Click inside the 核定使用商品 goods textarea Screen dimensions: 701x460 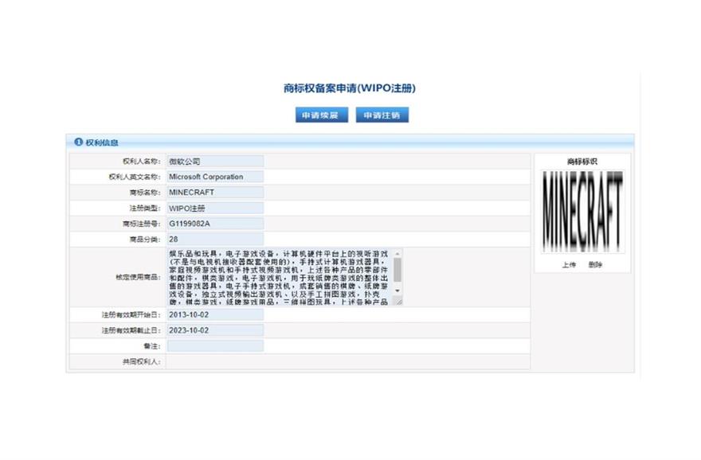click(279, 277)
